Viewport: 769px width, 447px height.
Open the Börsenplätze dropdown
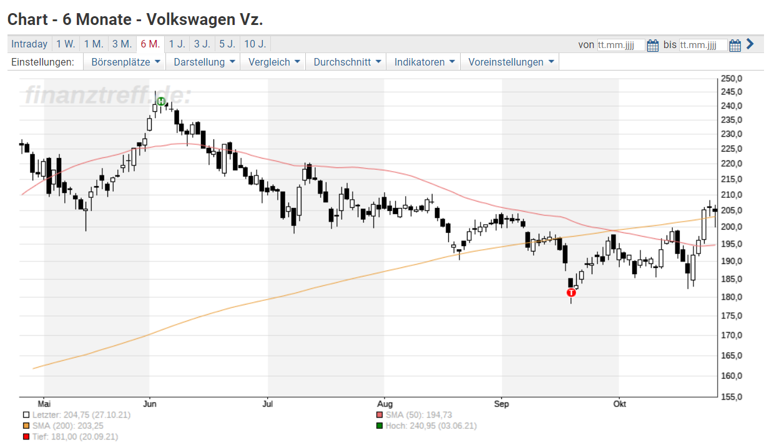126,62
